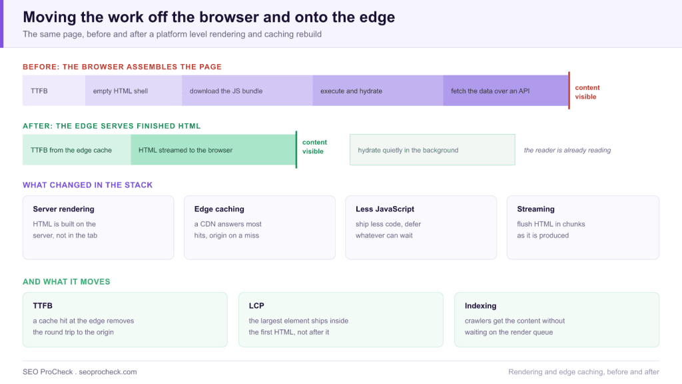The height and width of the screenshot is (384, 682).
Task: Select the "execute and hydrate" segment
Action: (x=378, y=91)
